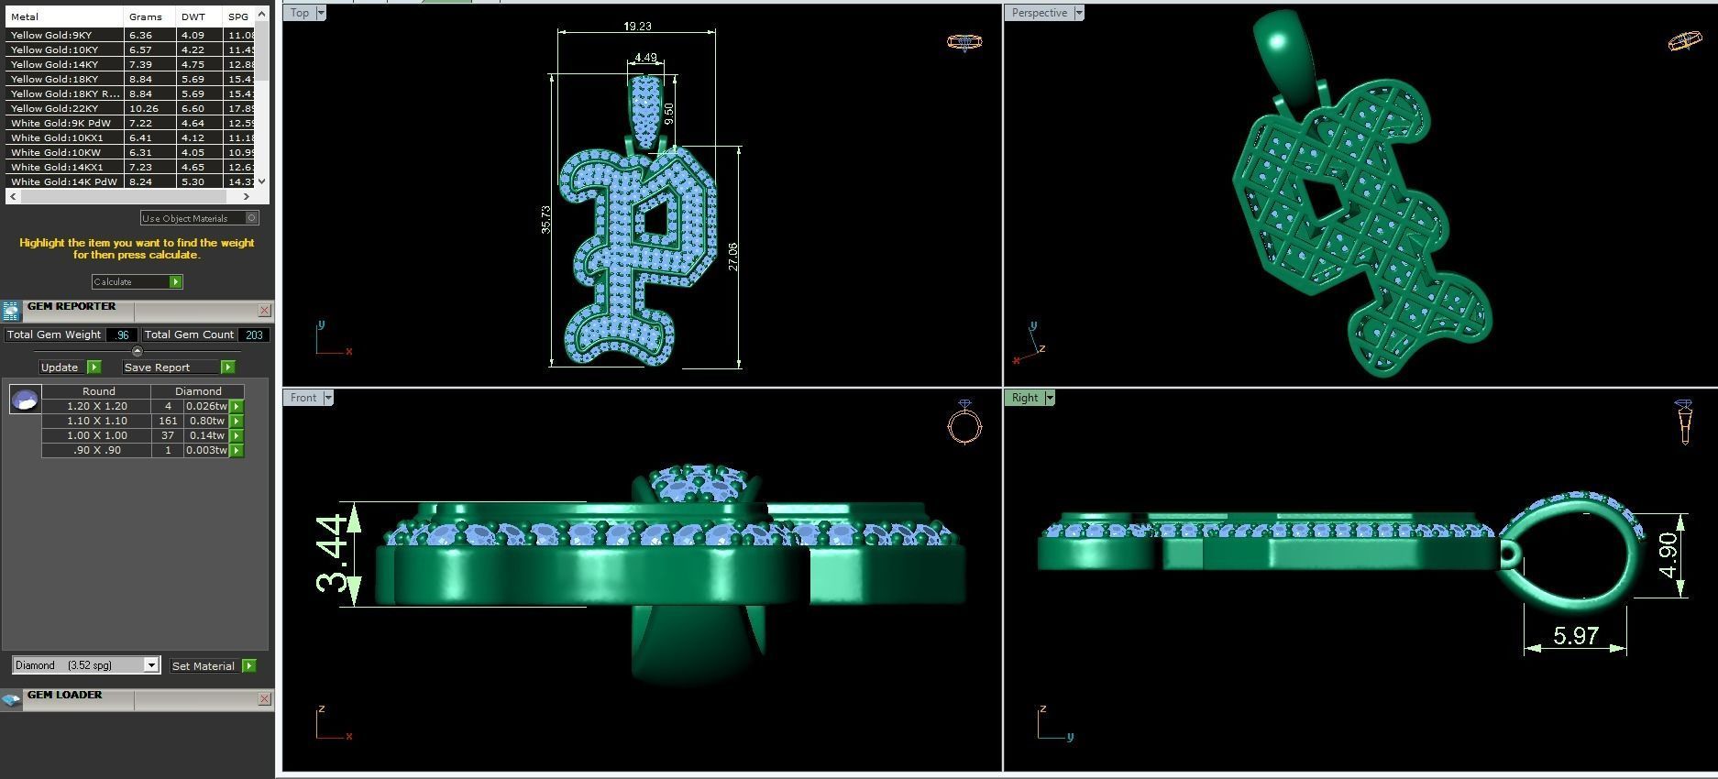The width and height of the screenshot is (1718, 779).
Task: Click the 1.10 X 1.10 gem size cell
Action: click(x=97, y=421)
